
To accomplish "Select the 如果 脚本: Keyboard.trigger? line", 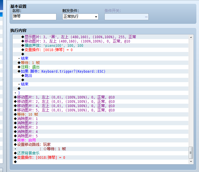I will [x=101, y=71].
